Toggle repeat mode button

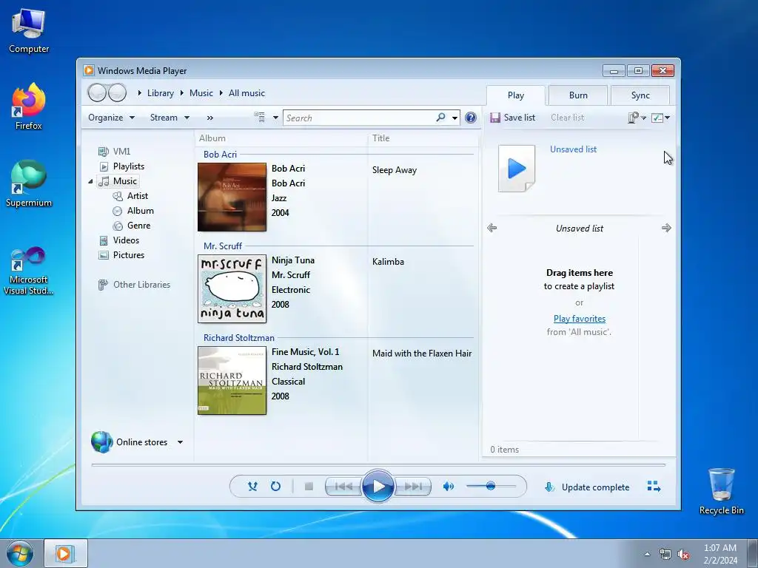click(x=275, y=487)
